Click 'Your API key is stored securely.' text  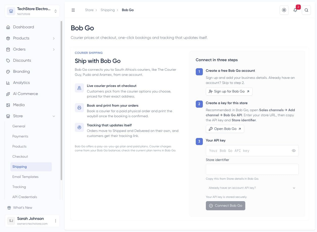(226, 197)
